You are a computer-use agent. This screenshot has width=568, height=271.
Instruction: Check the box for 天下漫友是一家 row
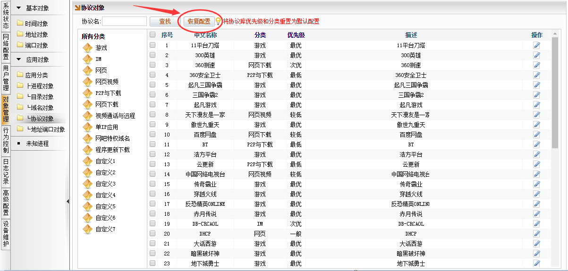click(x=153, y=115)
